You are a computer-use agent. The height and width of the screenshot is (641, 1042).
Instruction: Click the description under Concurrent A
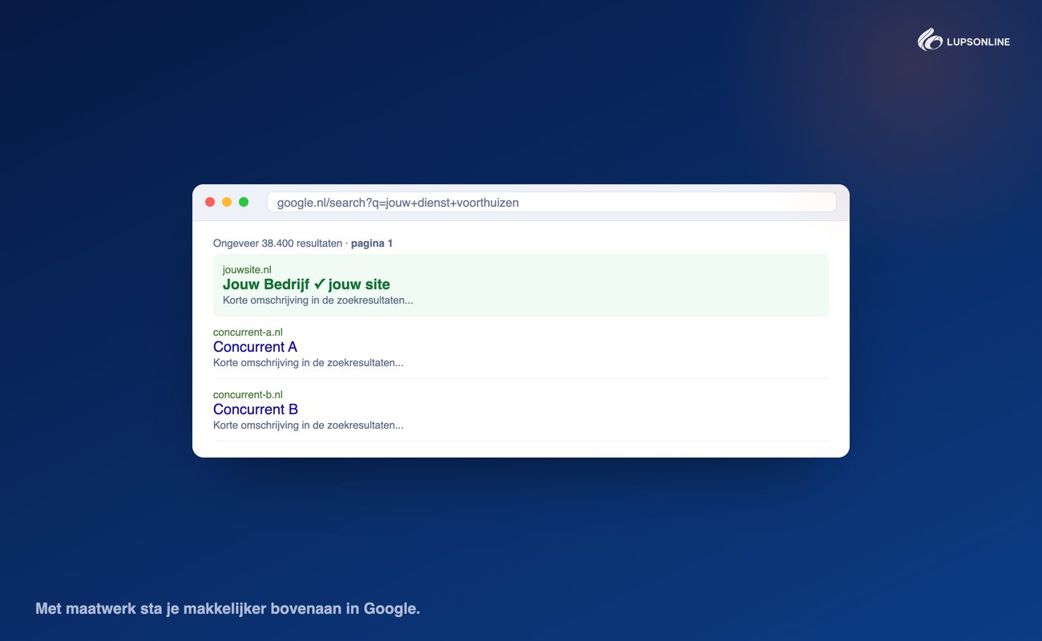[x=308, y=363]
